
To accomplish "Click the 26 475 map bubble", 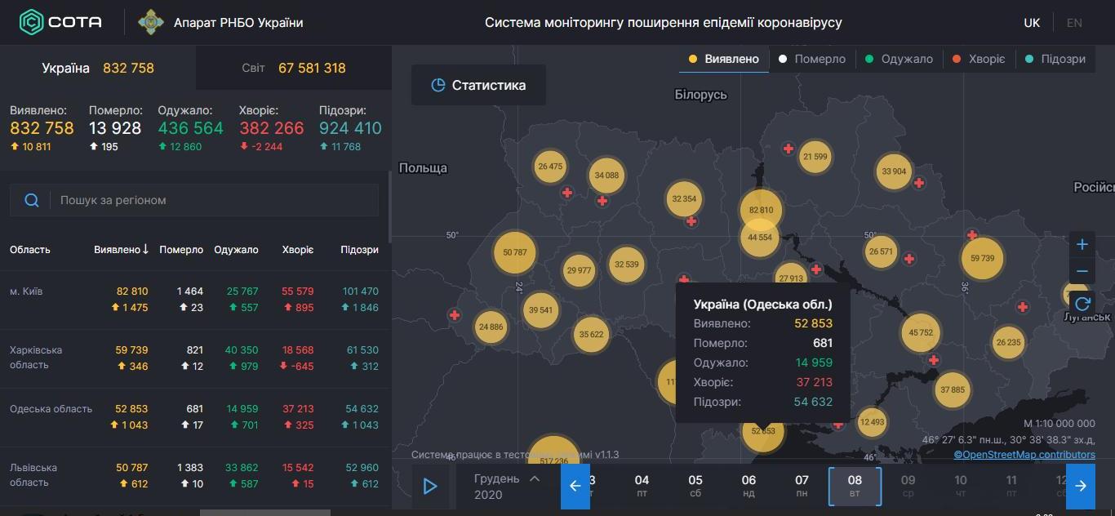I will pyautogui.click(x=550, y=167).
